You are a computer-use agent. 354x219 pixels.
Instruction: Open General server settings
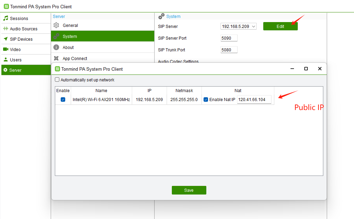point(103,25)
